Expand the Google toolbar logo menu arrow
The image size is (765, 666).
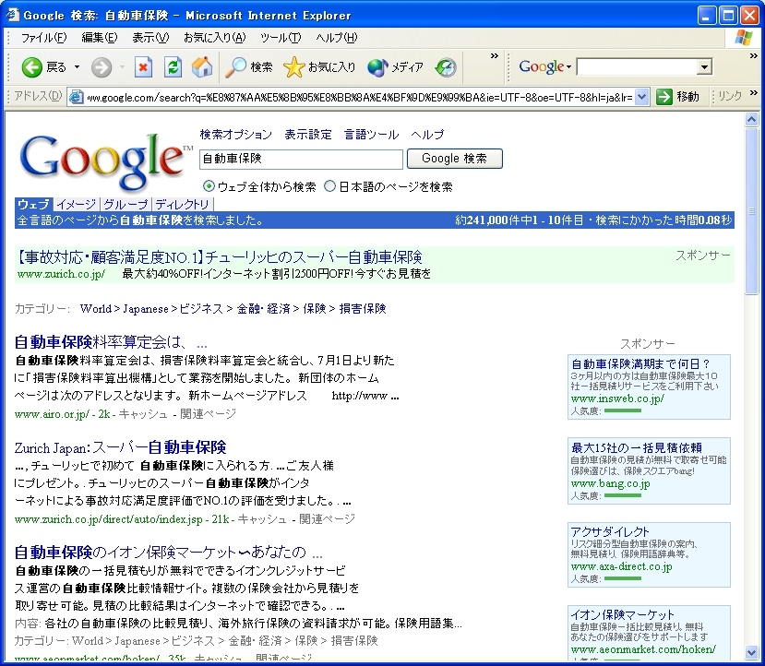click(568, 66)
